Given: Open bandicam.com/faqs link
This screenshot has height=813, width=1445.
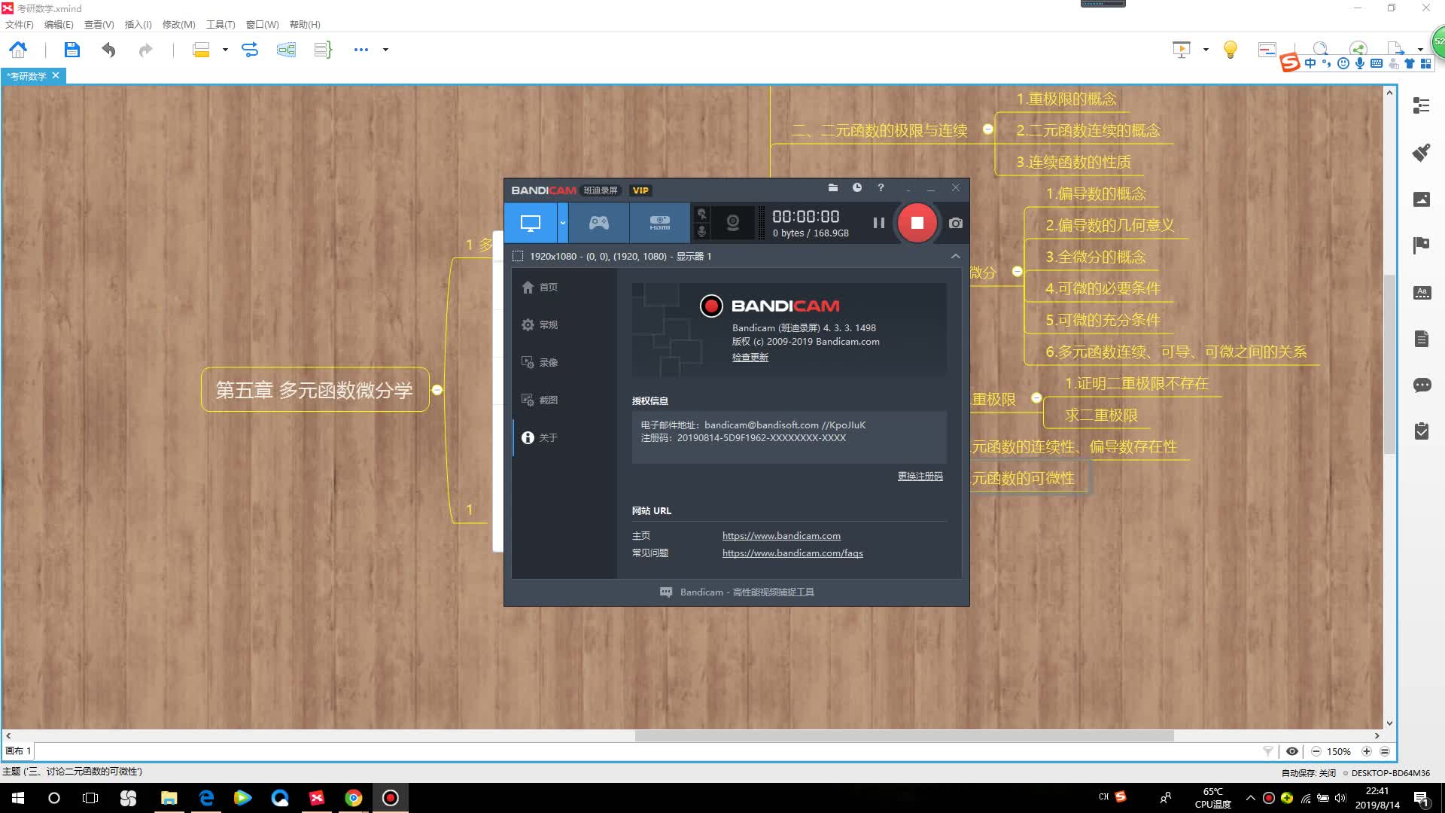Looking at the screenshot, I should click(792, 553).
